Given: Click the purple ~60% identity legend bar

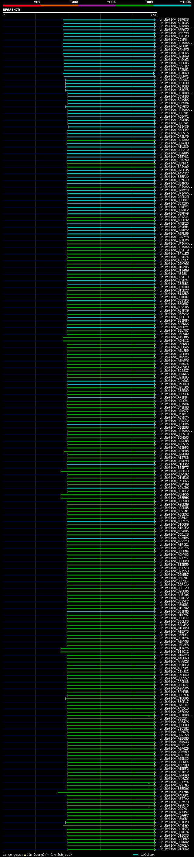Looking at the screenshot, I should [97, 5].
